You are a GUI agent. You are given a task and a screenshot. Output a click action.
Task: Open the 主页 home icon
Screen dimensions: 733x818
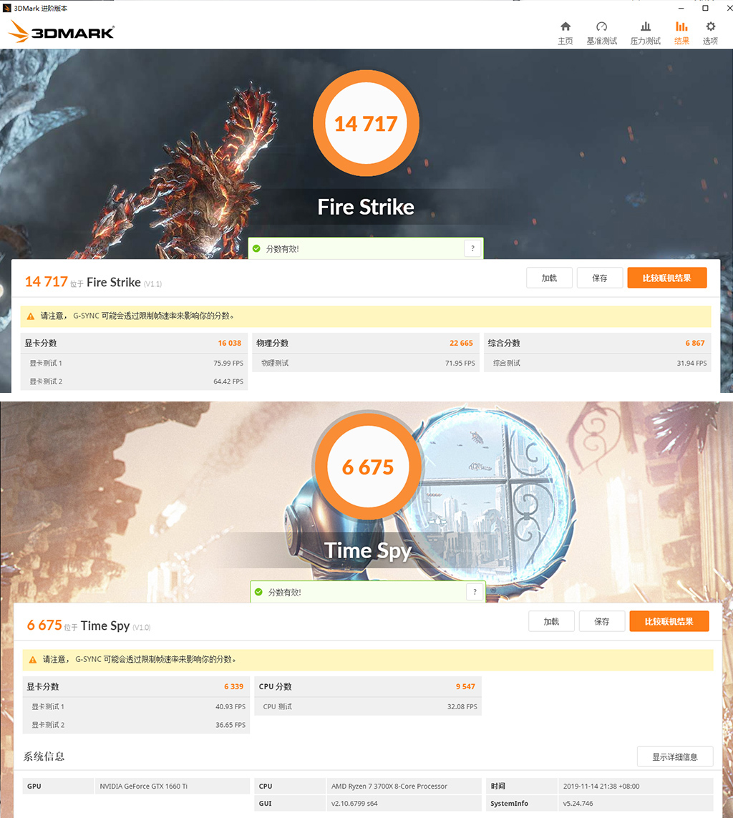(x=565, y=26)
